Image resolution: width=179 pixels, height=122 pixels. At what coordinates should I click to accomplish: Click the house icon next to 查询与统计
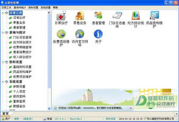7,33
